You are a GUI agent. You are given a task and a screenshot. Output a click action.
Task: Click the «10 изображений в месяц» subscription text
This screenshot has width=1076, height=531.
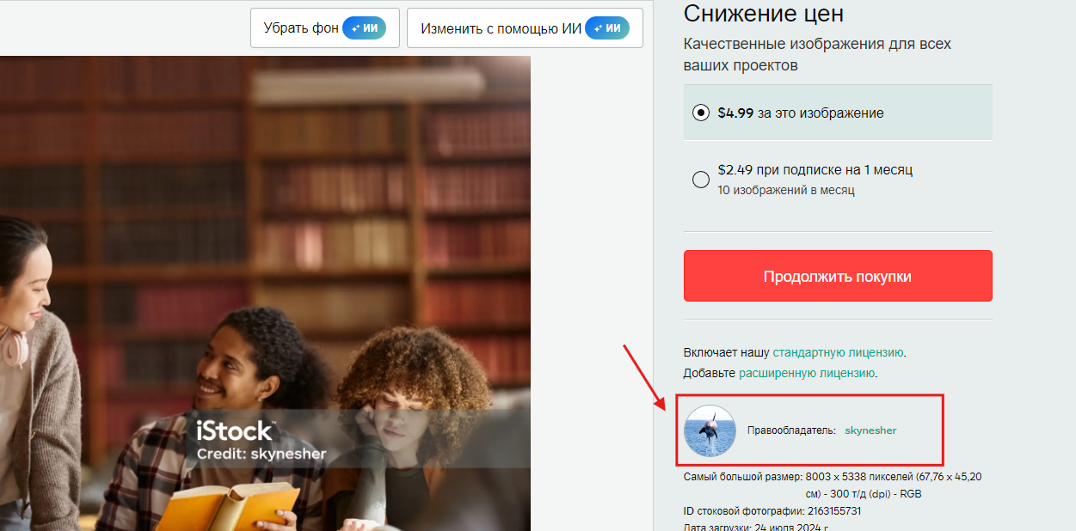pos(786,190)
